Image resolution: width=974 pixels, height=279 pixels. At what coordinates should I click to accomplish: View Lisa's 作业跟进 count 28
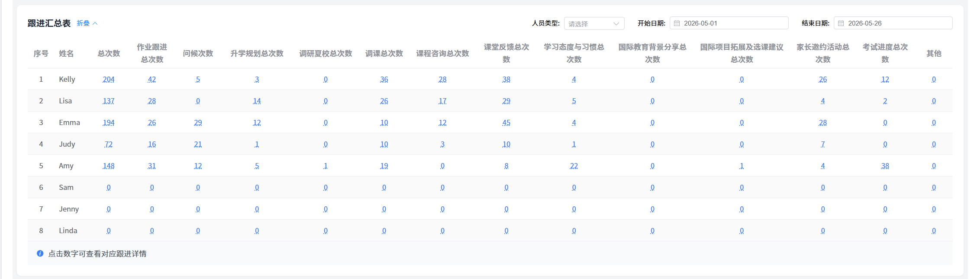pos(152,101)
